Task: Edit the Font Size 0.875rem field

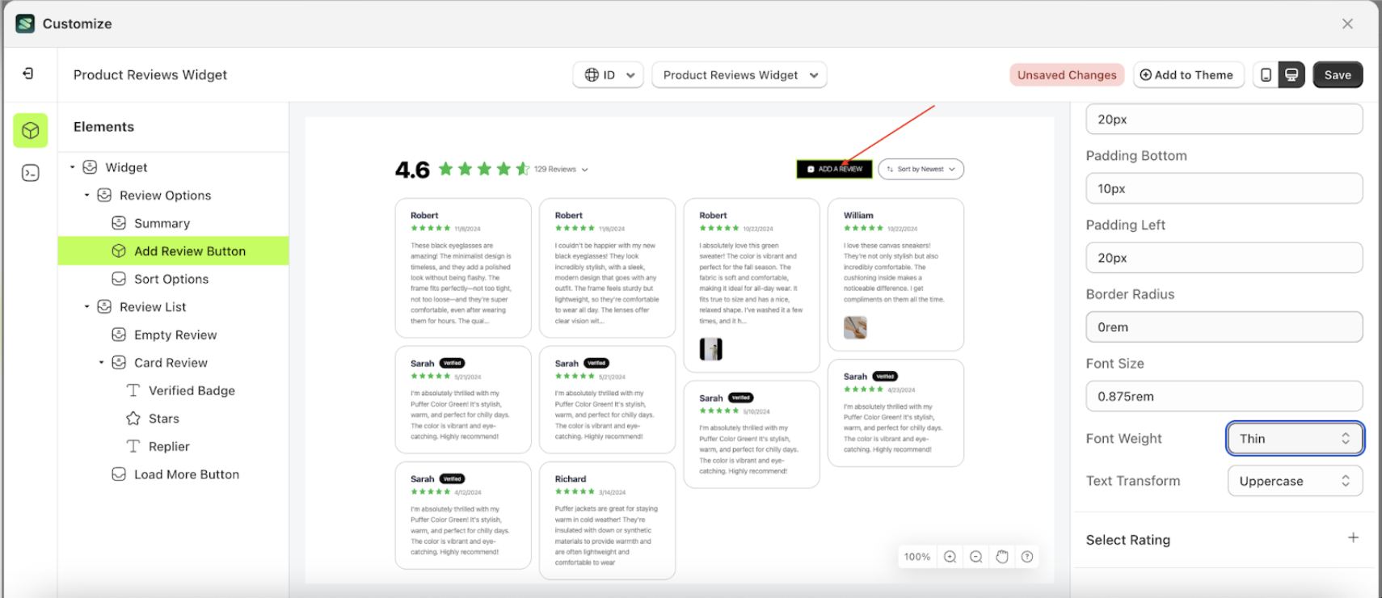Action: [x=1224, y=397]
